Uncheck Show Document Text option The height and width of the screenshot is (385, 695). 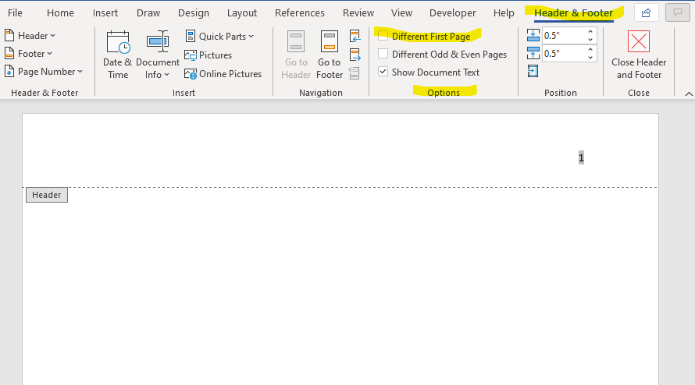click(x=383, y=72)
